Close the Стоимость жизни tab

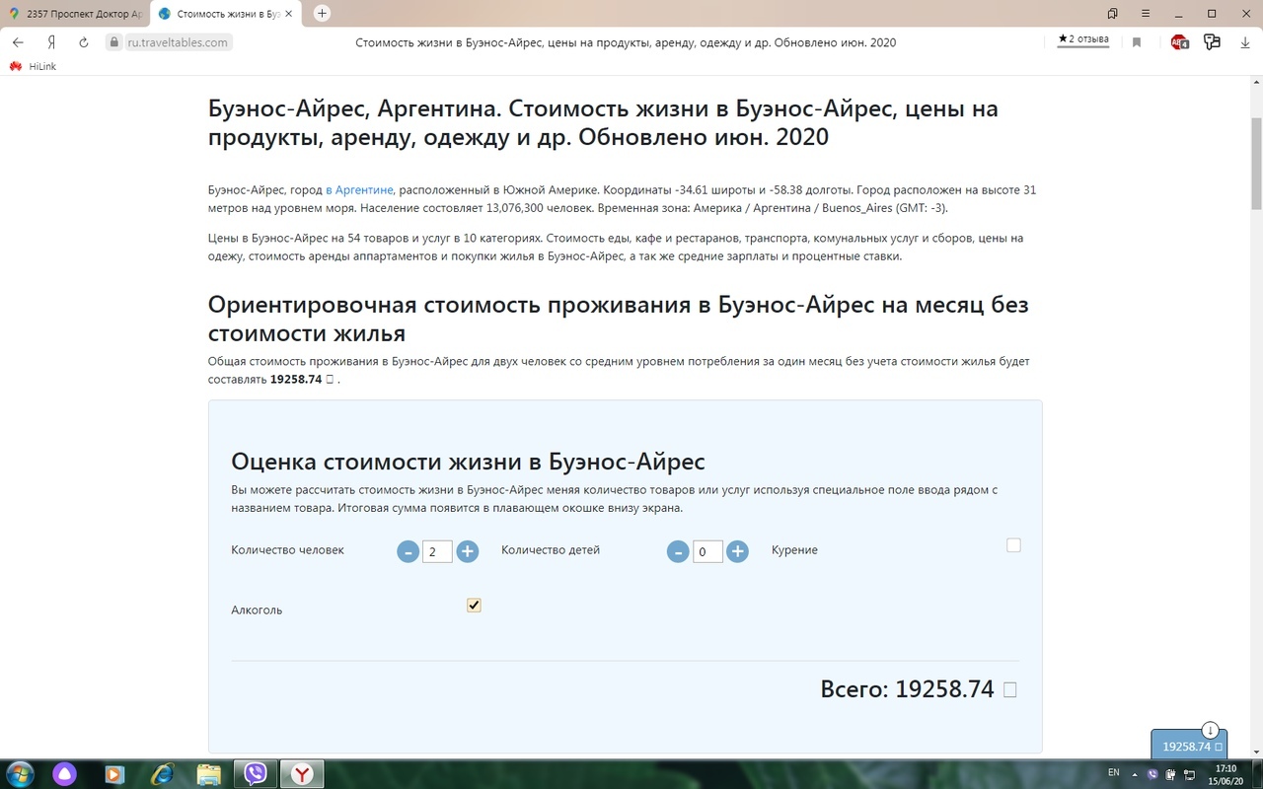click(x=289, y=14)
